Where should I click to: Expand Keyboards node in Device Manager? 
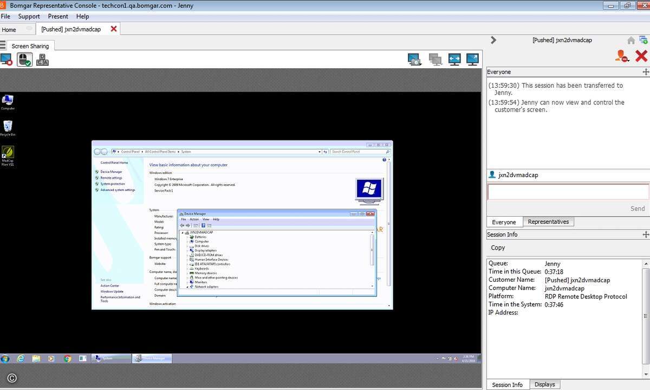[188, 269]
